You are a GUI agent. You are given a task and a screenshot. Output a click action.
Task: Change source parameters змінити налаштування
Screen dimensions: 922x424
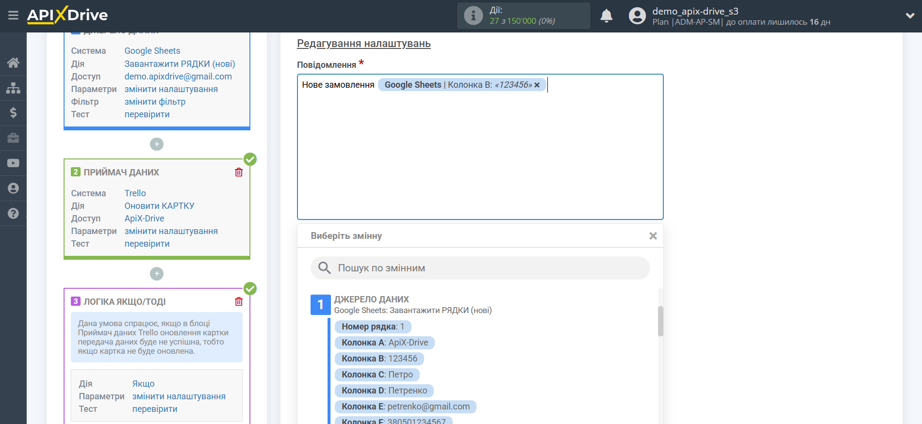tap(171, 89)
